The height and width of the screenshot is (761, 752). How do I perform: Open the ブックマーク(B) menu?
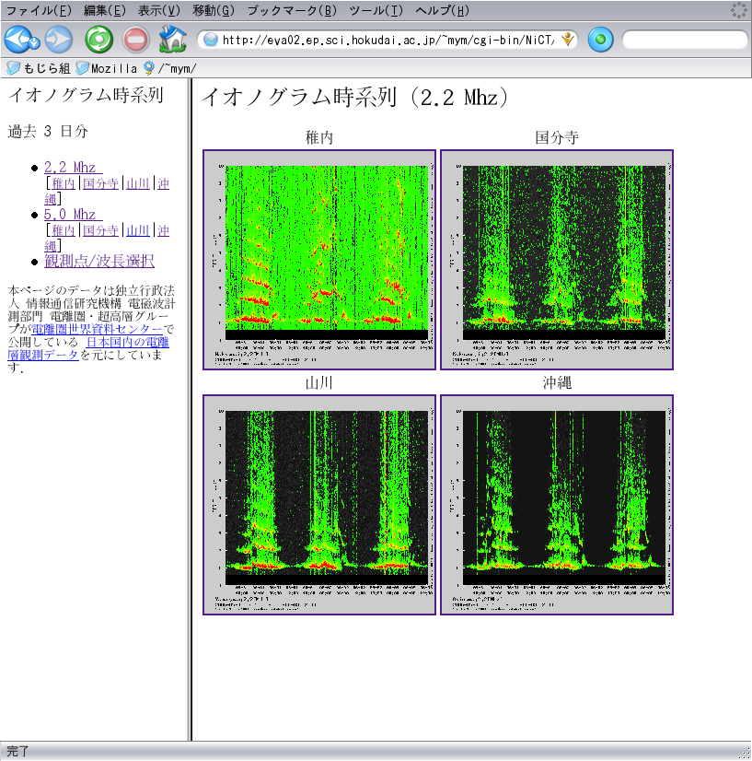(x=292, y=10)
